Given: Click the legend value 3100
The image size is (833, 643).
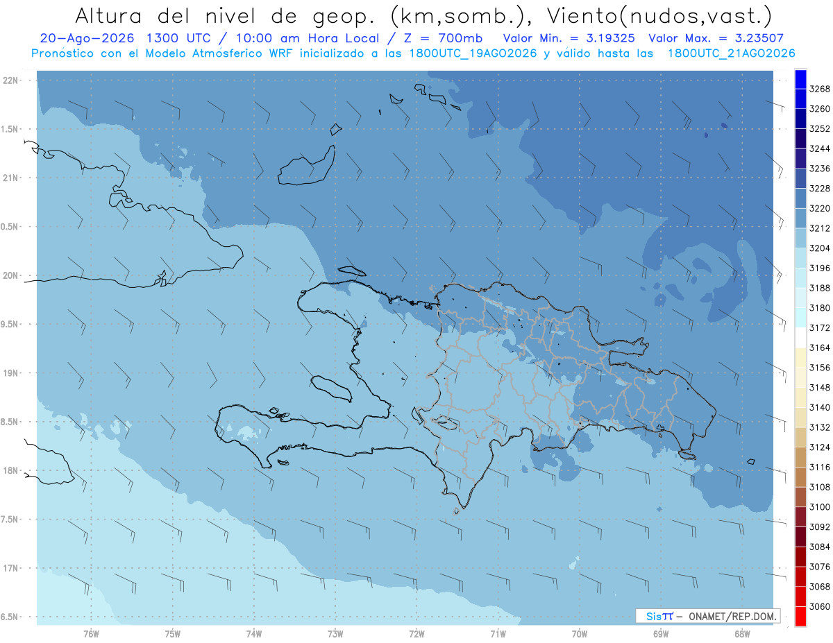Looking at the screenshot, I should (x=820, y=507).
